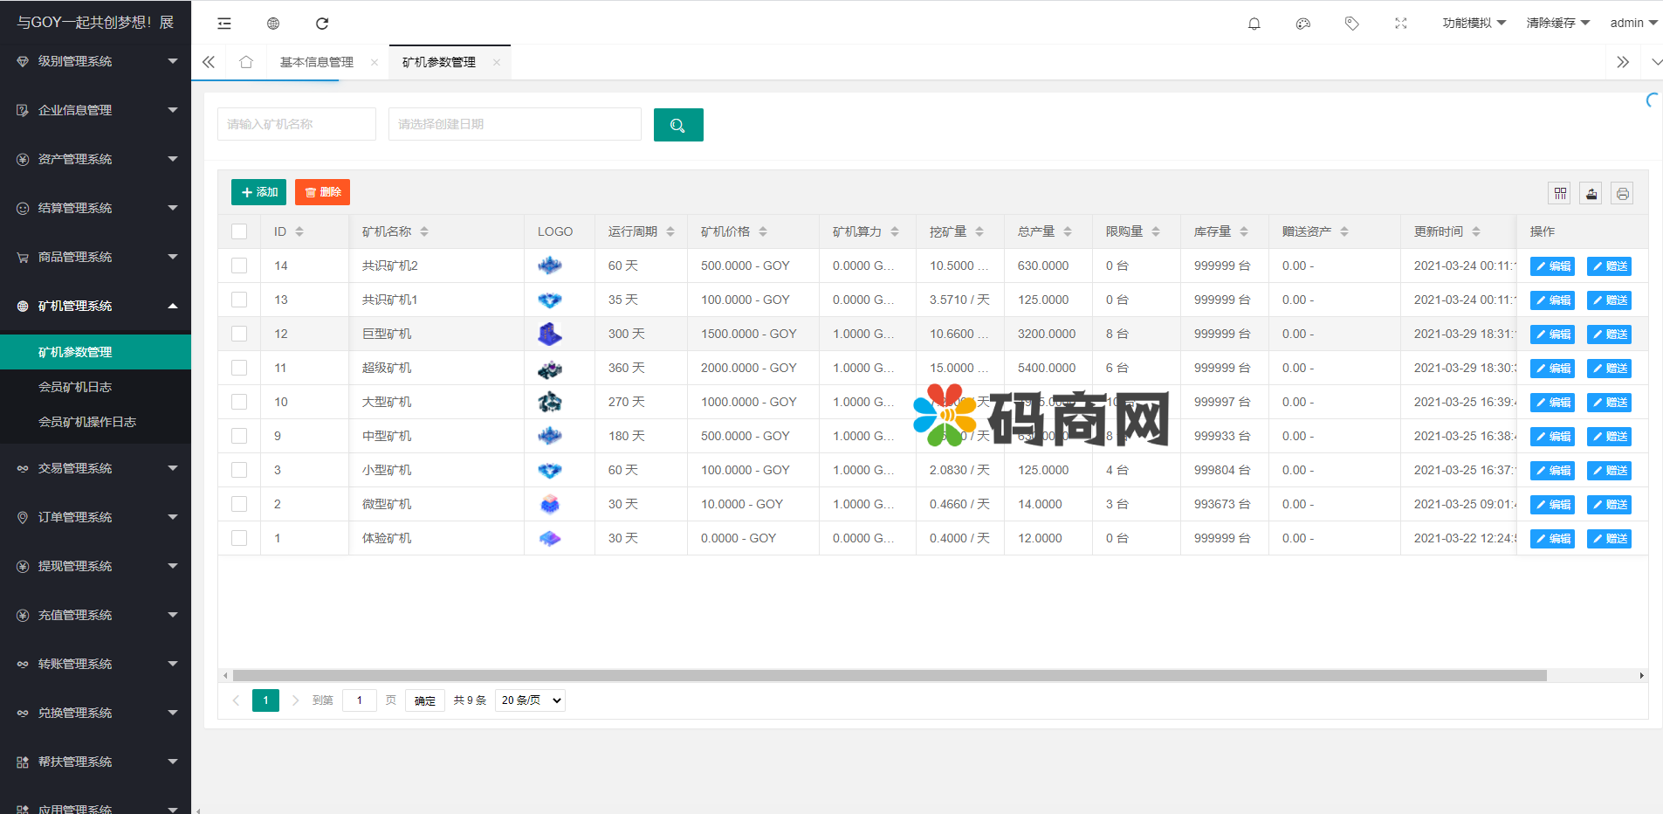Tick the checkbox for 体验矿机 row
1663x814 pixels.
tap(239, 538)
